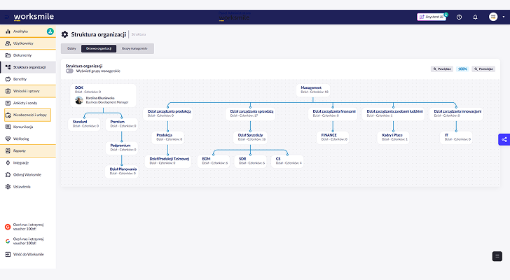510x280 pixels.
Task: Open Dział zarządzania innowacjami node
Action: (x=456, y=113)
